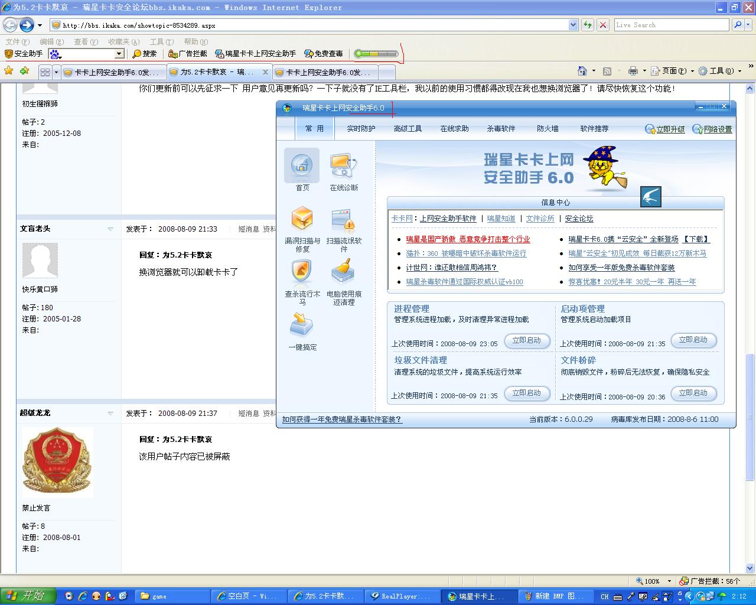Click the IE Forward arrow button
Screen dimensions: 756x605
pyautogui.click(x=27, y=25)
